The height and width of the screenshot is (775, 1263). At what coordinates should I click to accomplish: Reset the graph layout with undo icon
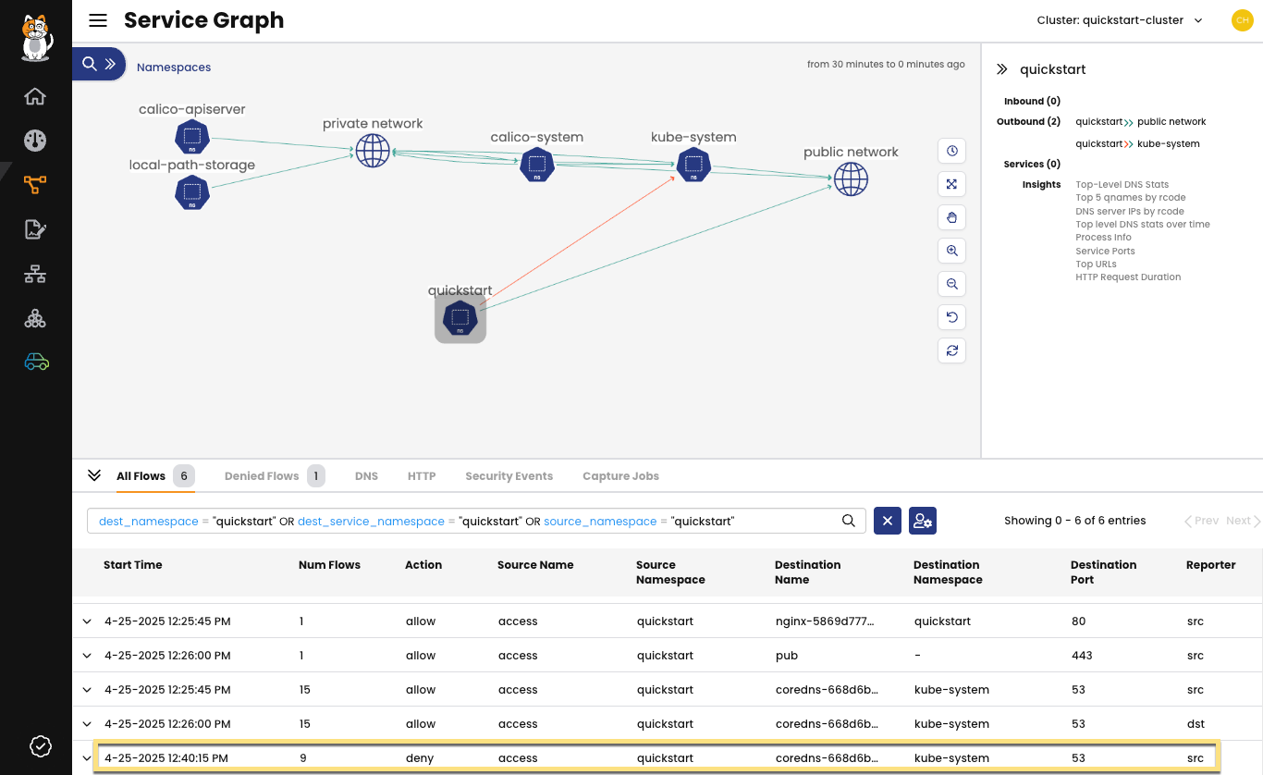tap(951, 317)
